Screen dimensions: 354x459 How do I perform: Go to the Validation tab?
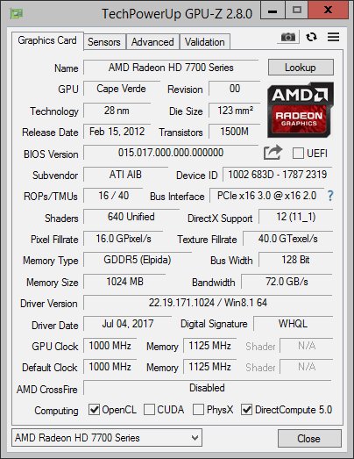pos(205,42)
